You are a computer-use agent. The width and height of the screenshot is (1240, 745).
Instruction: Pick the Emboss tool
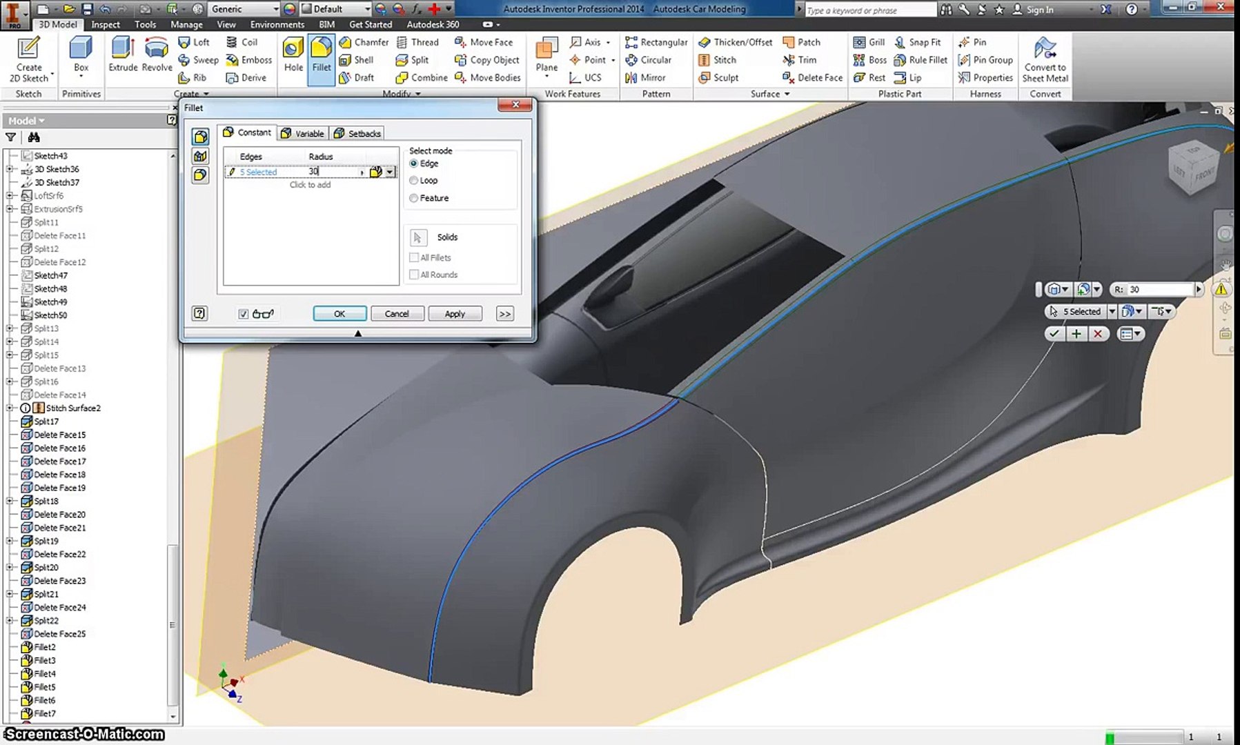point(249,60)
